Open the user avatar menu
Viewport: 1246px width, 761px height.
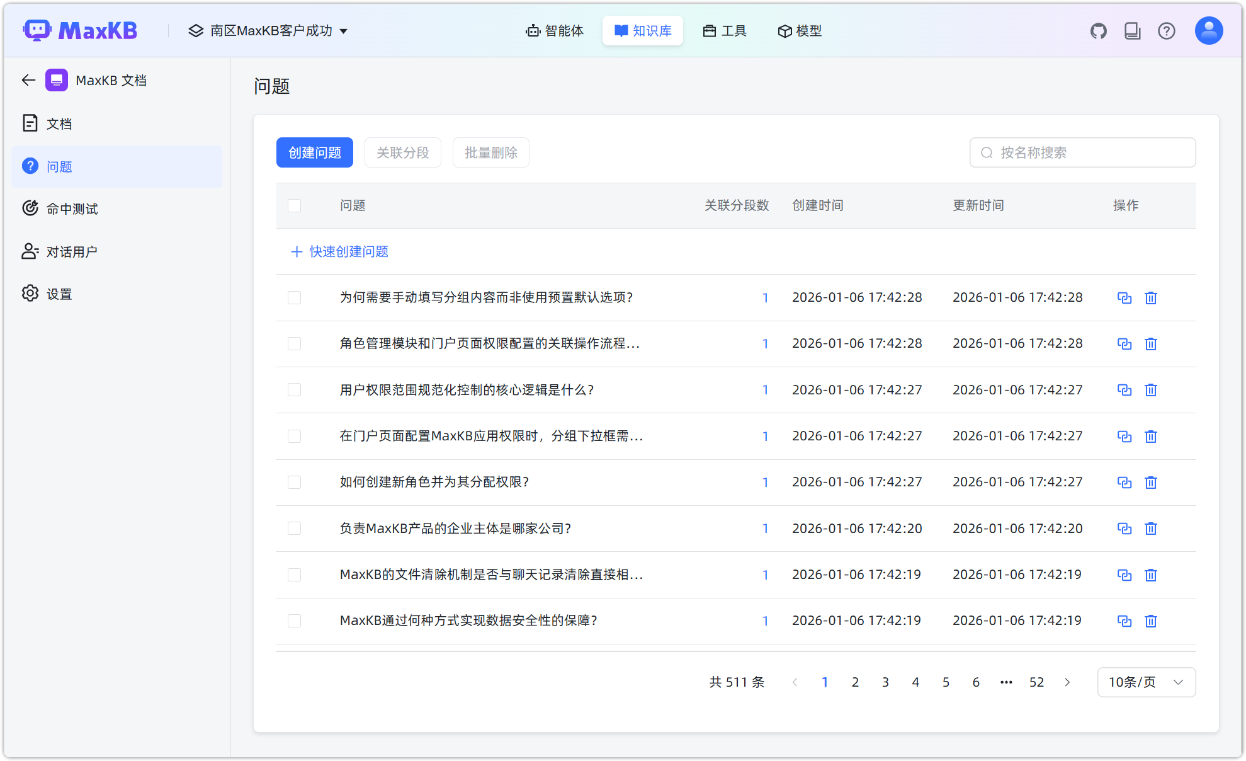pyautogui.click(x=1208, y=30)
